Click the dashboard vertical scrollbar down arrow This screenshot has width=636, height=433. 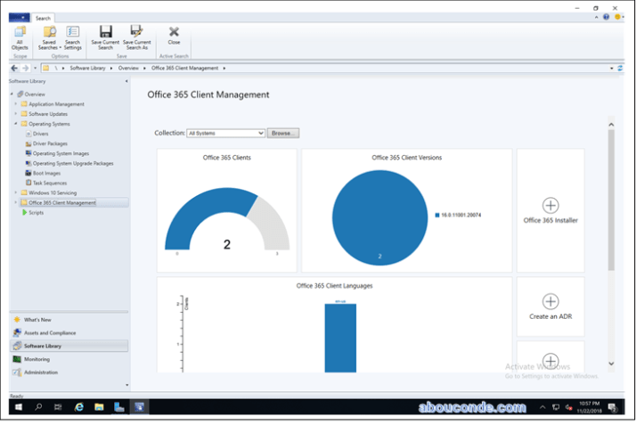(x=611, y=364)
